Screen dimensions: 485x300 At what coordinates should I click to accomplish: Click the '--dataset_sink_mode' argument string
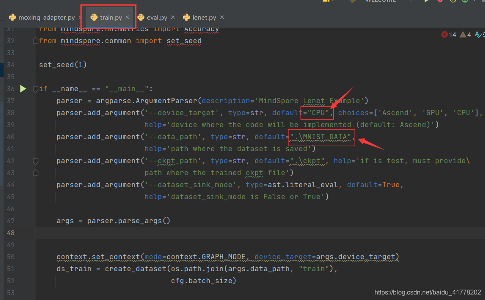click(x=191, y=184)
